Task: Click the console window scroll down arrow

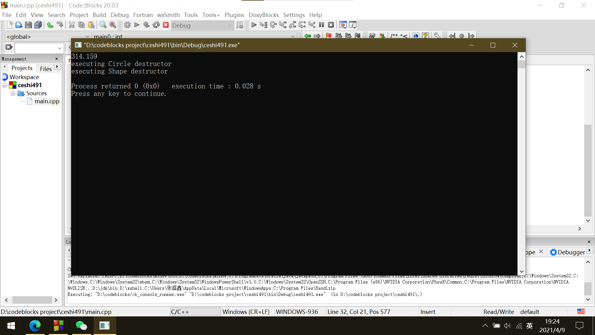Action: (x=522, y=271)
